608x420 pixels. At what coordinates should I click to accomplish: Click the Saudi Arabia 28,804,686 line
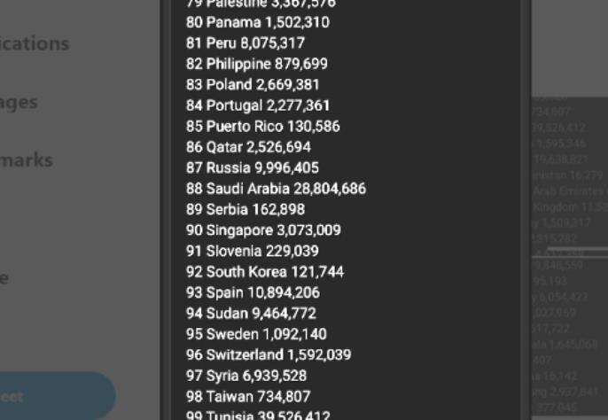(275, 189)
